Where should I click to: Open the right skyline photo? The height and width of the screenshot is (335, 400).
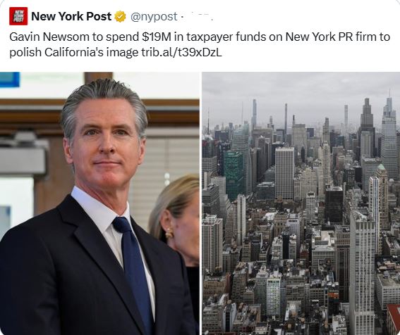click(x=301, y=203)
